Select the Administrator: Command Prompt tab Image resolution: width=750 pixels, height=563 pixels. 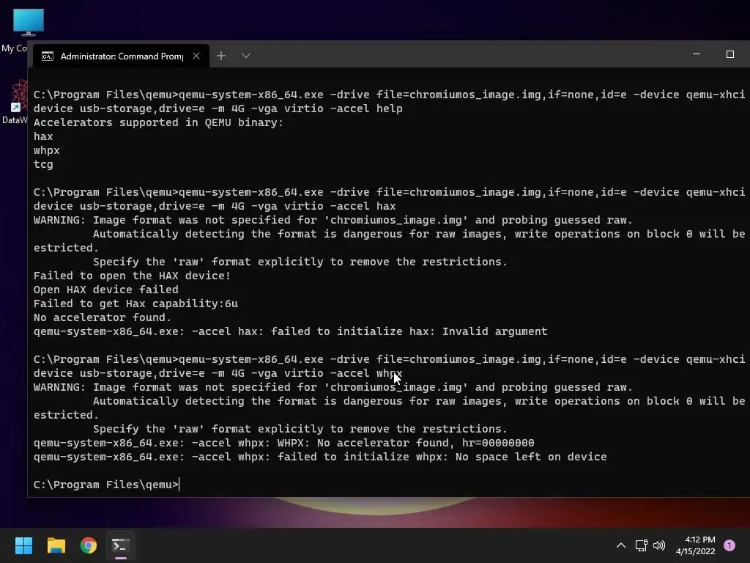tap(121, 56)
